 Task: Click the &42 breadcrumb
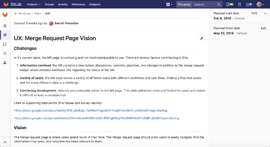[x=48, y=14]
